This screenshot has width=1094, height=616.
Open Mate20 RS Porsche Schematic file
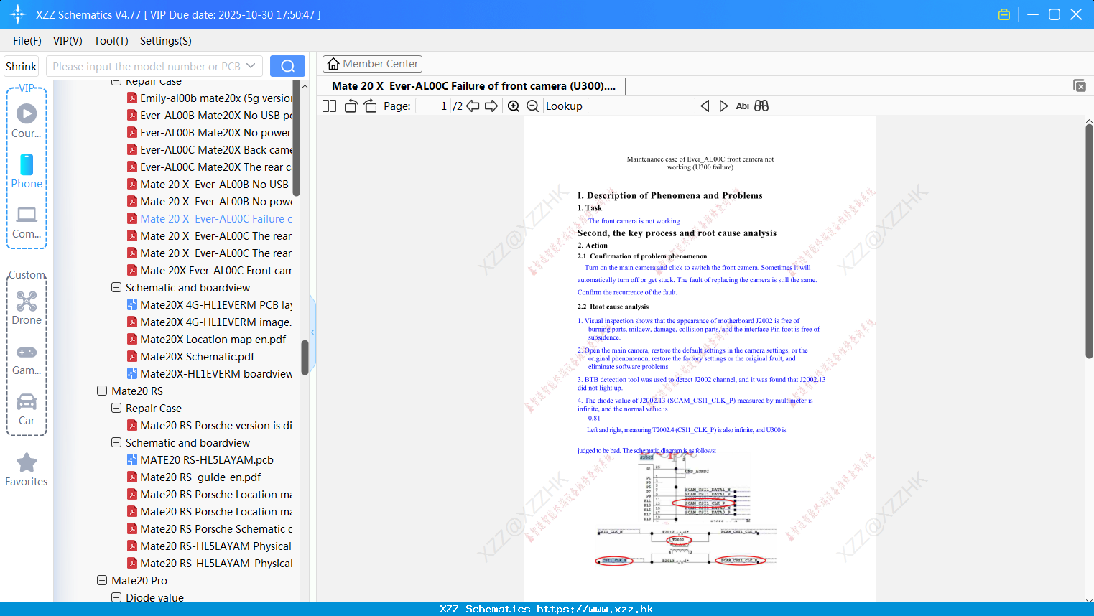coord(209,529)
